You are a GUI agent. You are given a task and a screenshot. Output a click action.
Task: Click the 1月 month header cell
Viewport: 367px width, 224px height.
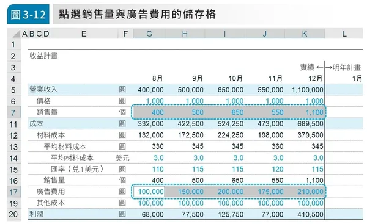coord(357,79)
